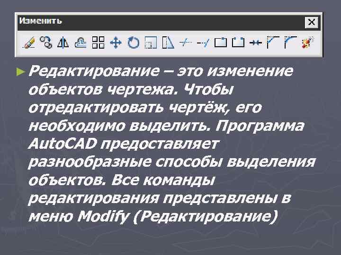Image resolution: width=341 pixels, height=255 pixels.
Task: Choose the Break at Point tool
Action: point(221,42)
